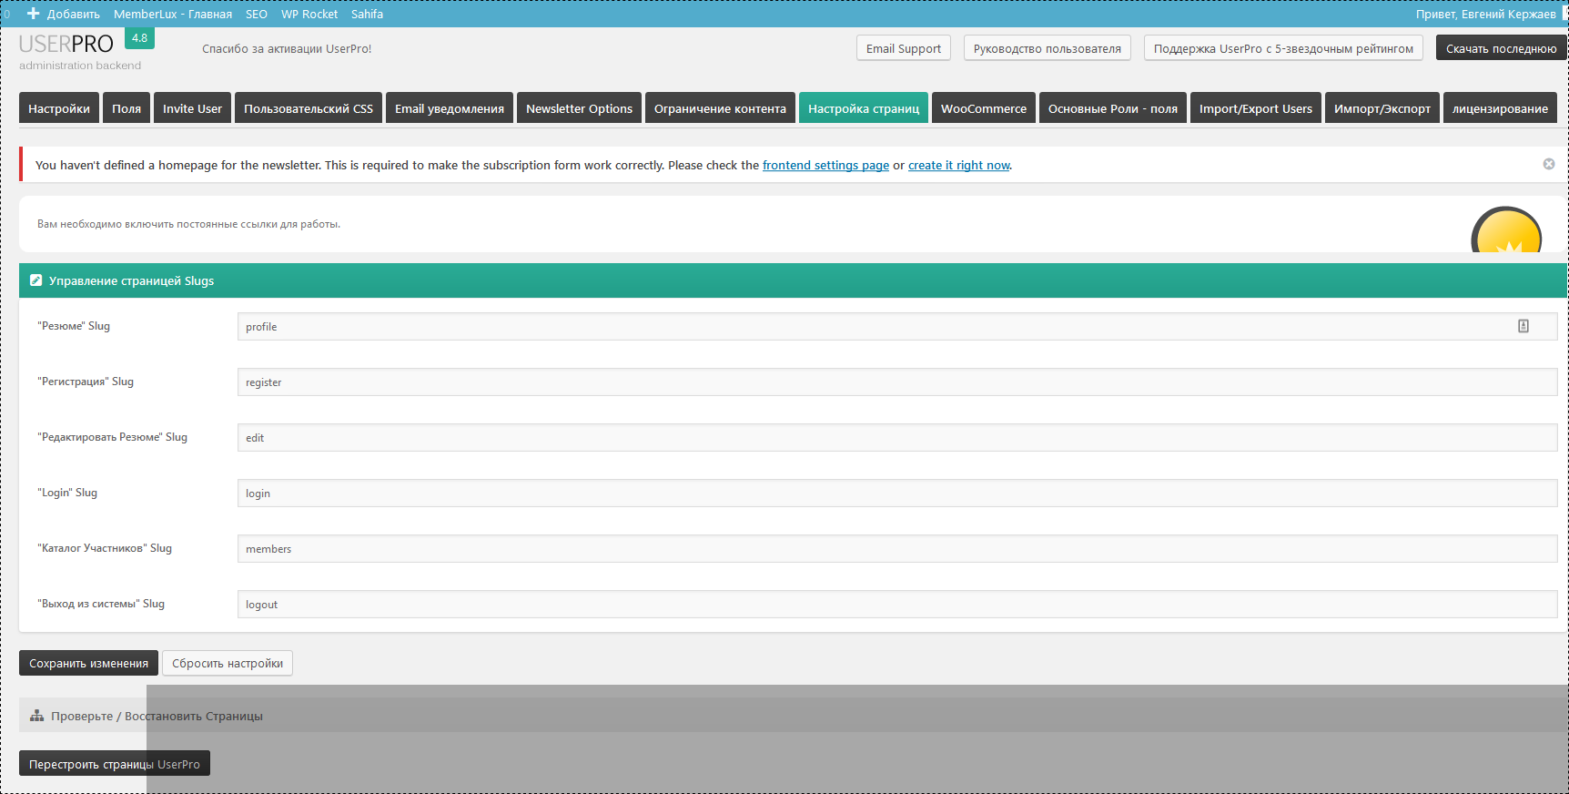This screenshot has height=794, width=1569.
Task: Go to the Email уведомления tab
Action: point(450,107)
